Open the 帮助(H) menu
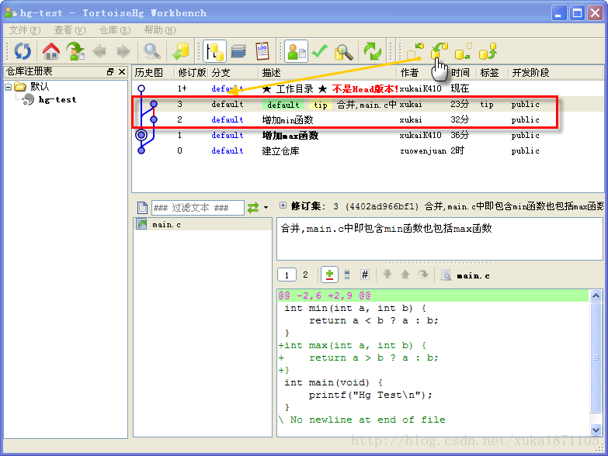608x456 pixels. tap(160, 29)
